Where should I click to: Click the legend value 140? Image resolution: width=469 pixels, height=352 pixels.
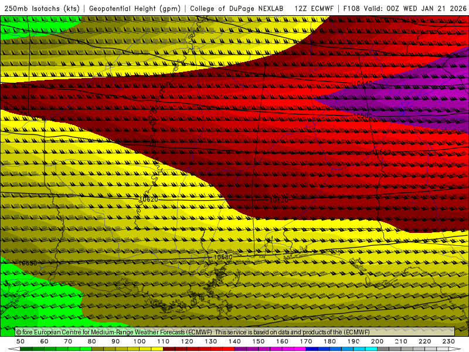tap(235, 341)
